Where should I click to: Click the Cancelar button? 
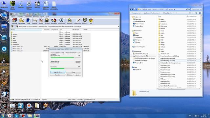[x=58, y=75]
